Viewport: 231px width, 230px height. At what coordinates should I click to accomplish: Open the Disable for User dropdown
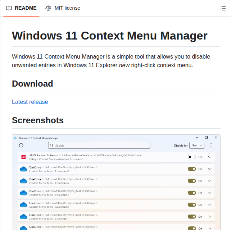point(197,146)
